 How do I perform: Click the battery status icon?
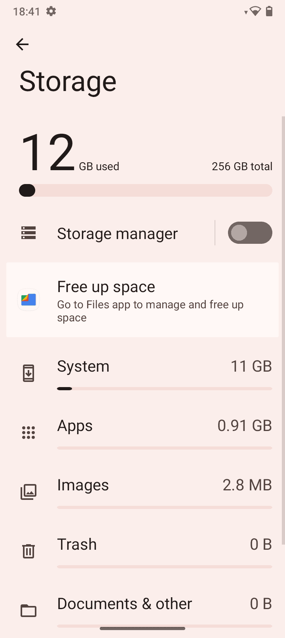pos(269,11)
